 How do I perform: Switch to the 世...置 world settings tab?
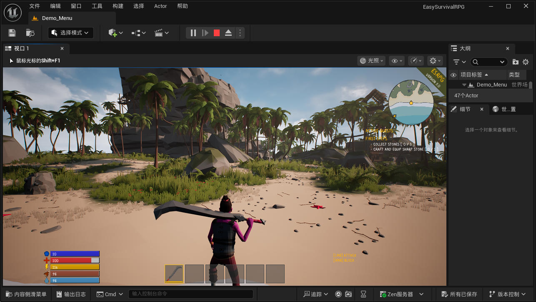(x=509, y=109)
